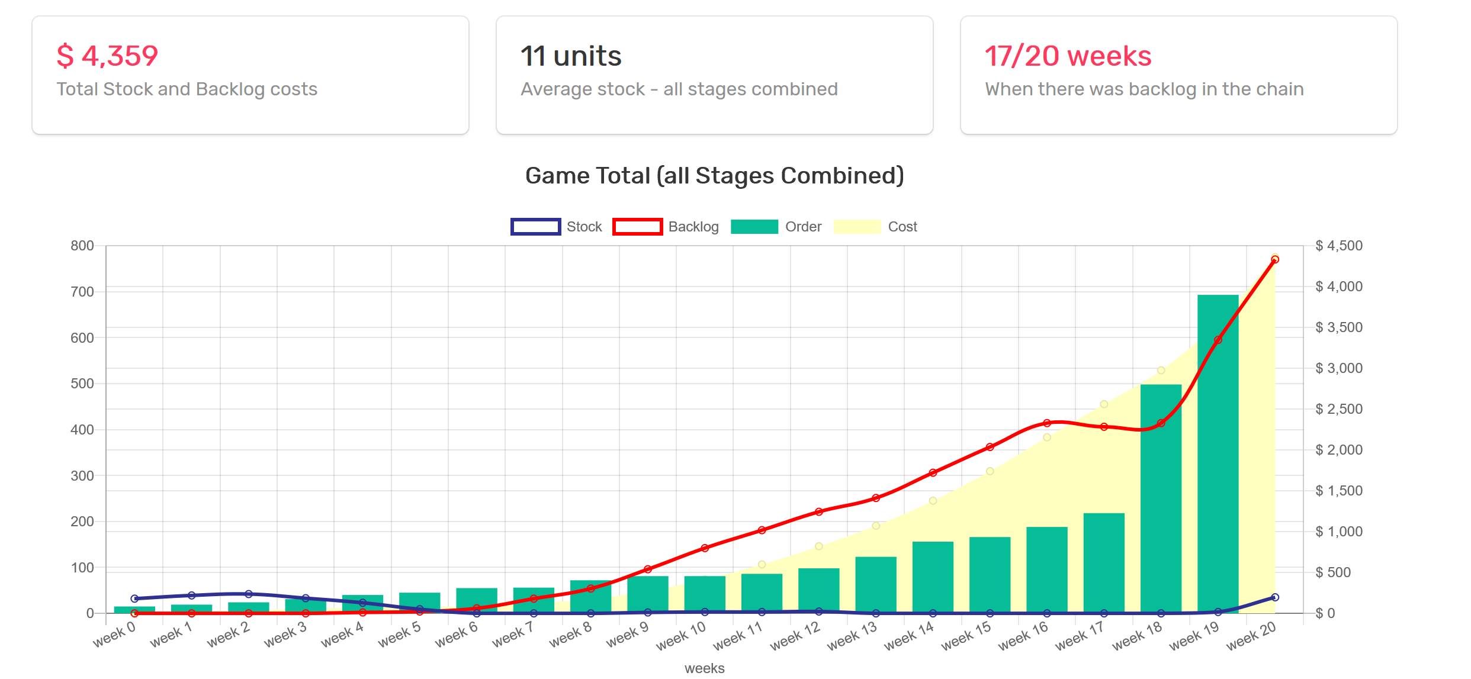Viewport: 1471px width, 679px height.
Task: Select the week 20 Stock data point
Action: pyautogui.click(x=1275, y=597)
